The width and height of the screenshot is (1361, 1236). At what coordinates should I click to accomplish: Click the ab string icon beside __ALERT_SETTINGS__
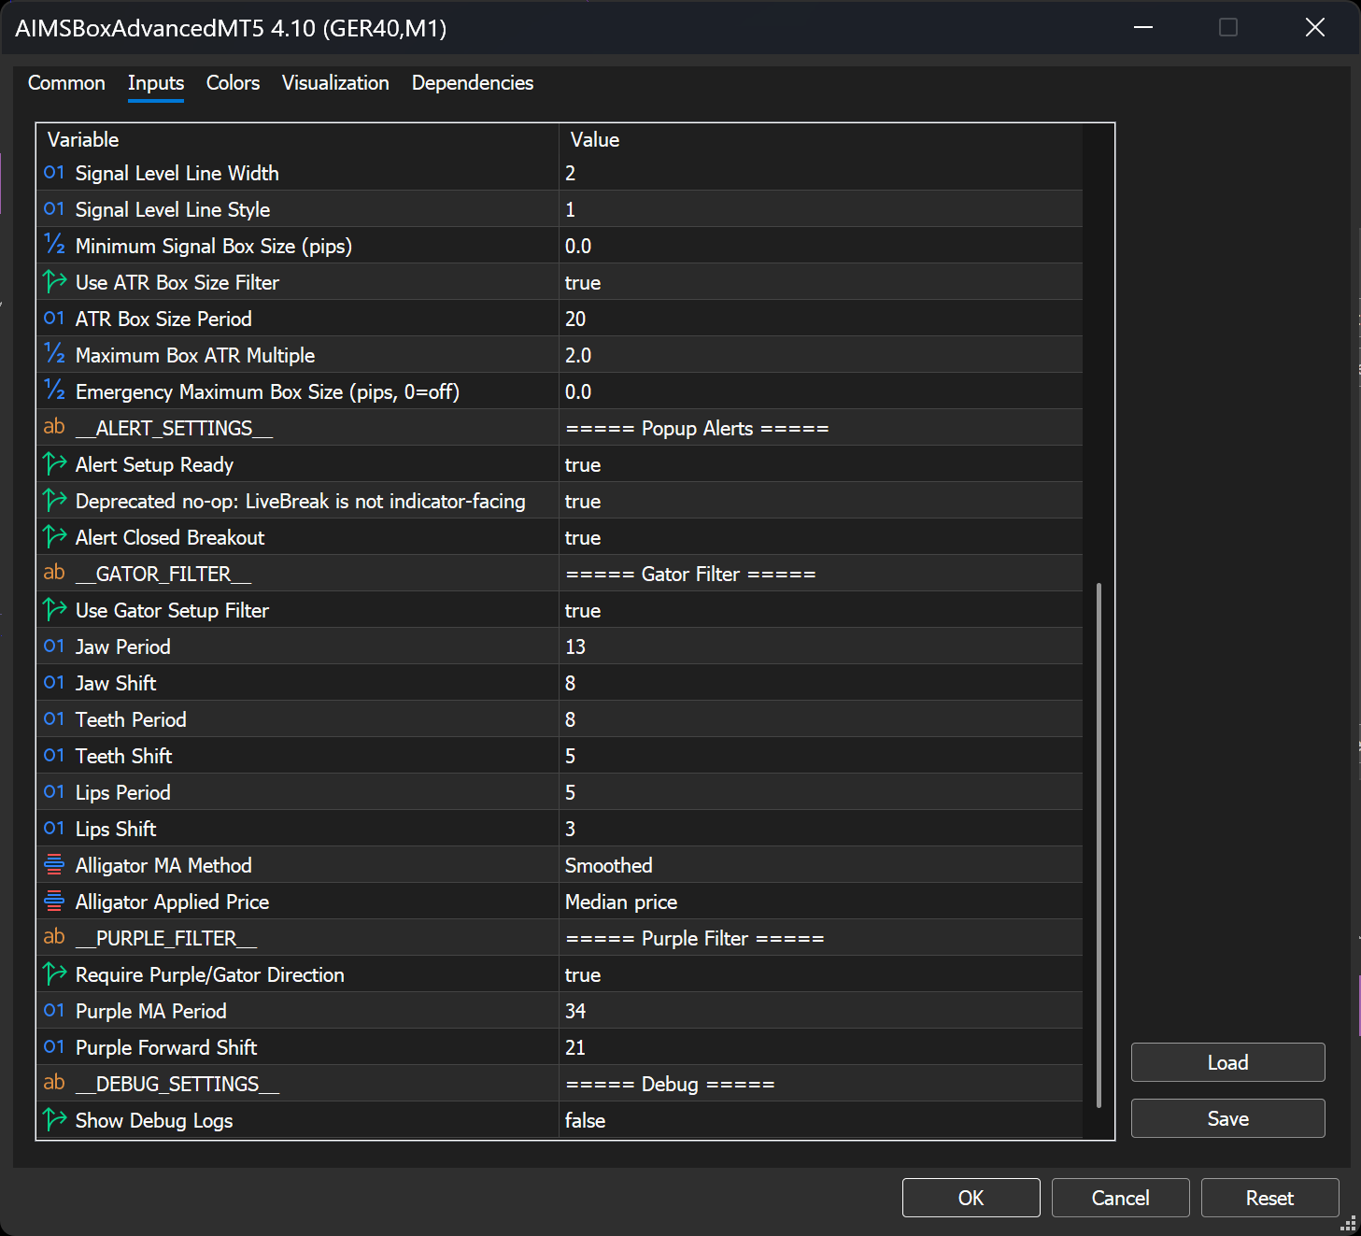coord(54,427)
